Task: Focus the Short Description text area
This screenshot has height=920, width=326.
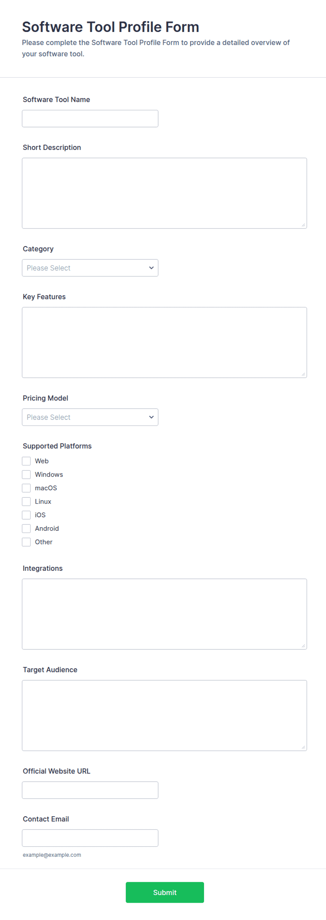Action: point(164,193)
